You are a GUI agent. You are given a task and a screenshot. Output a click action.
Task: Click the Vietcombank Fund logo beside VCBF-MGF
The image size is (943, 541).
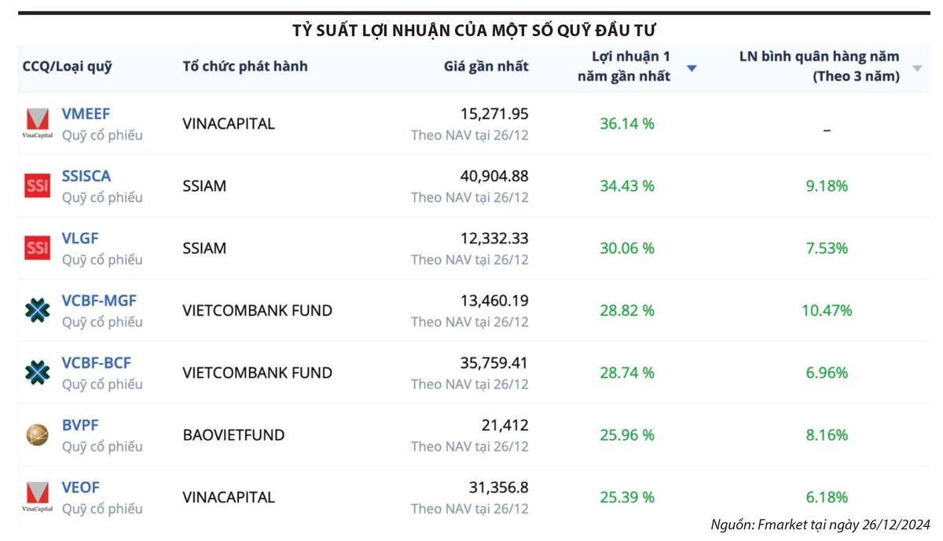click(x=37, y=310)
